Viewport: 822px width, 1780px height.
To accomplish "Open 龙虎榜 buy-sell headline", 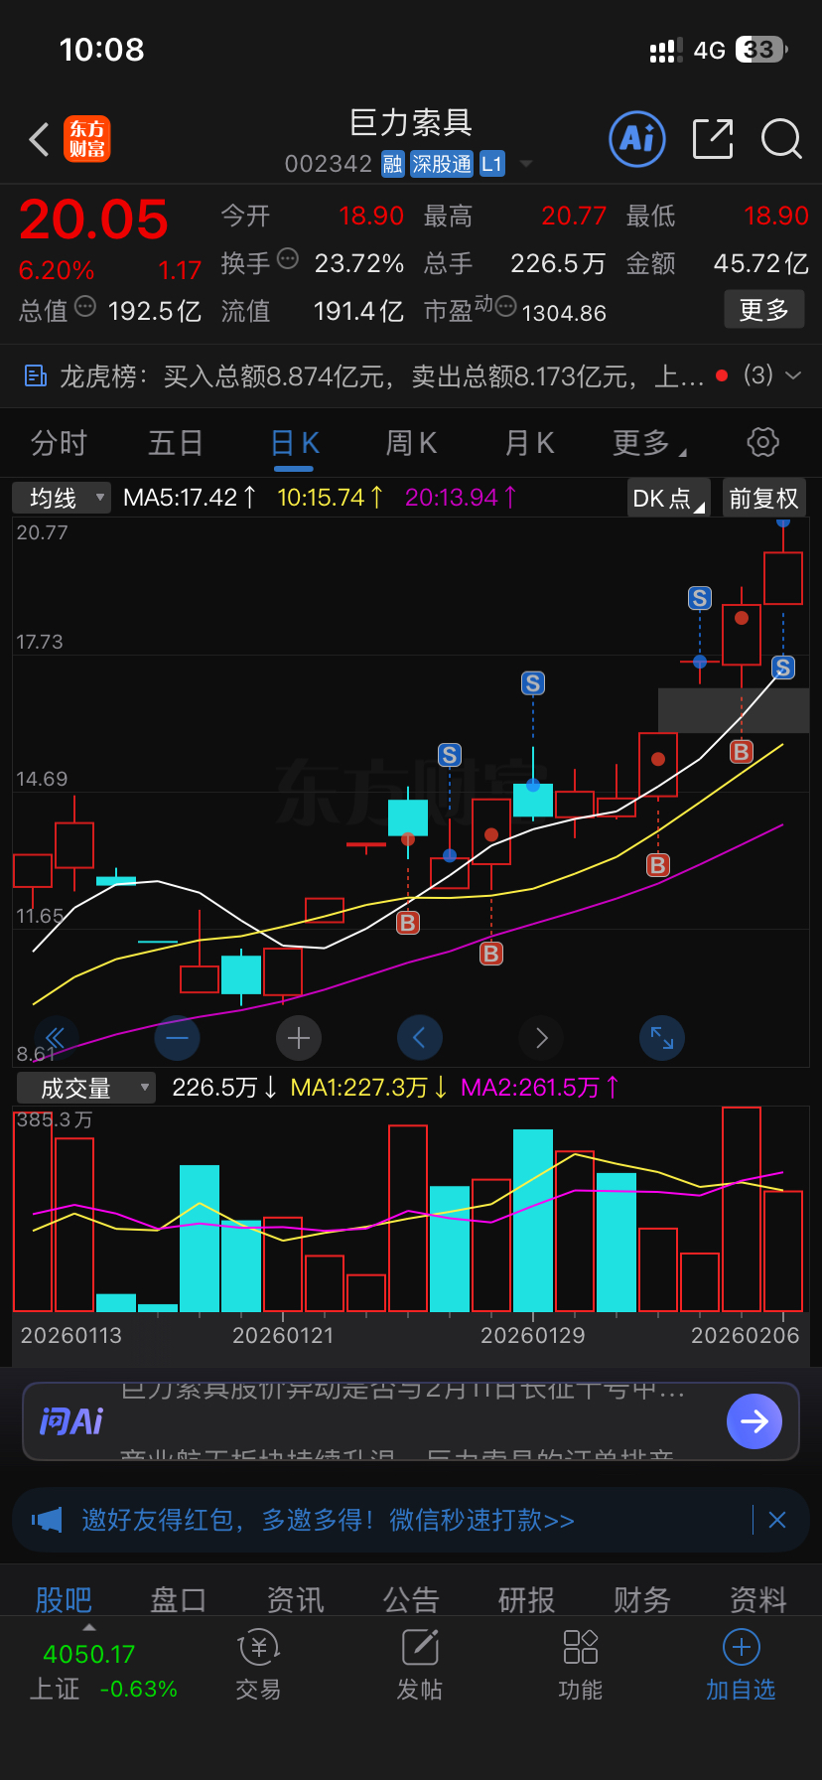I will 381,376.
